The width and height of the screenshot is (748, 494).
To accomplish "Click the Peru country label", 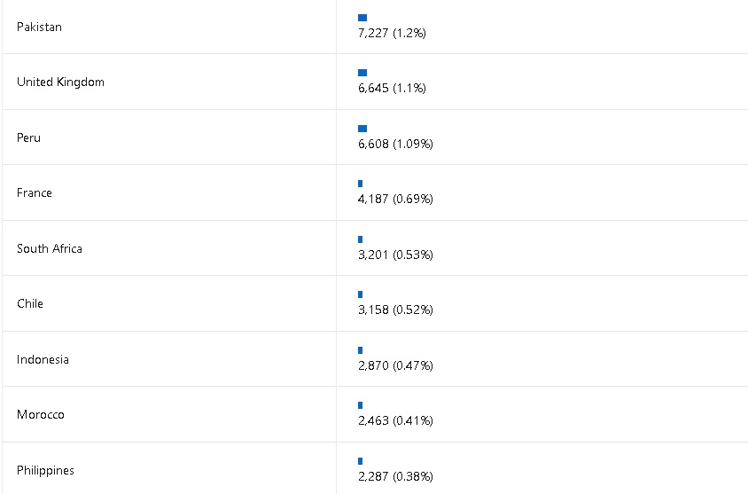I will 28,137.
